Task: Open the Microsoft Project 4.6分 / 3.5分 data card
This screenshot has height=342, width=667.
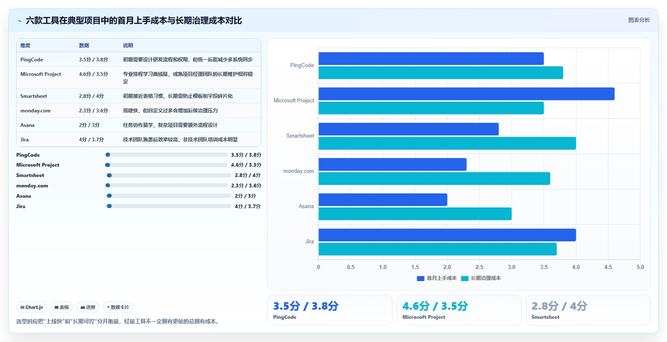Action: 459,310
